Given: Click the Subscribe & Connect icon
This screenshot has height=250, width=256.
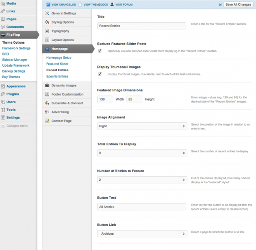Looking at the screenshot, I should (47, 103).
